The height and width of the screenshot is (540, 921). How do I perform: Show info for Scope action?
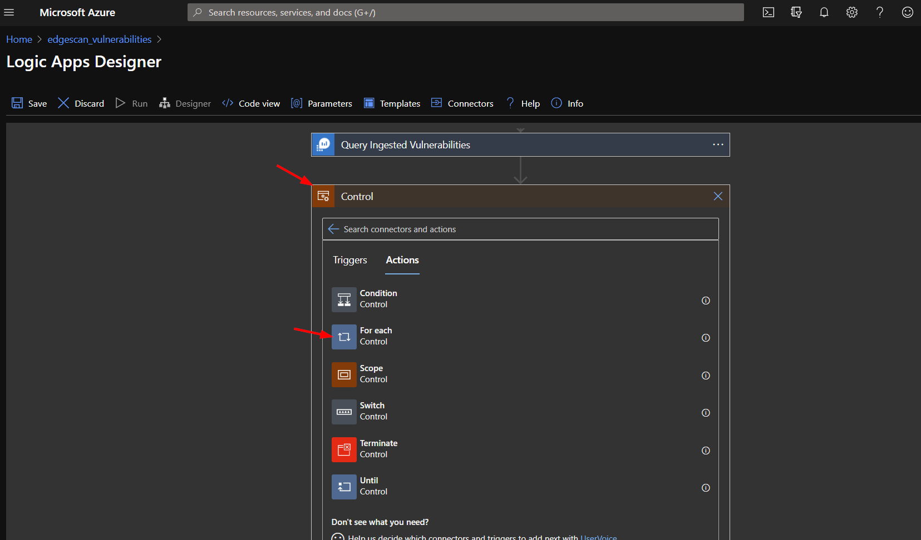(706, 376)
